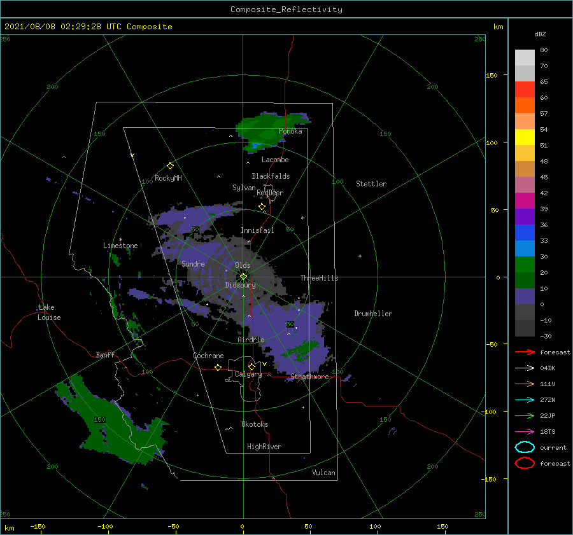The height and width of the screenshot is (535, 573).
Task: Click the green 22JP arrow icon
Action: 525,415
